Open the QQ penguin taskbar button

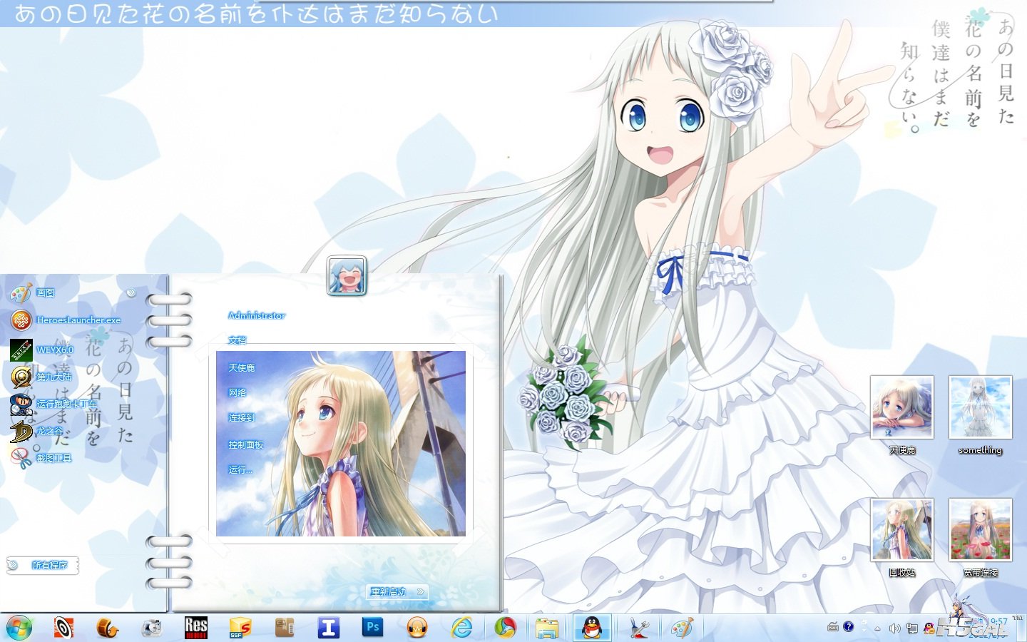pos(592,628)
